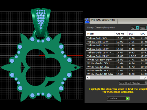
Task: Open the Use Object Materials option
Action: [133, 83]
